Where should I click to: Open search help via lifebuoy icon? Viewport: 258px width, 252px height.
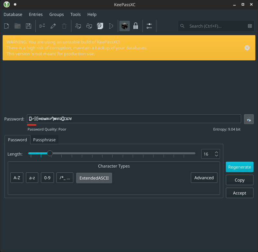pos(250,26)
